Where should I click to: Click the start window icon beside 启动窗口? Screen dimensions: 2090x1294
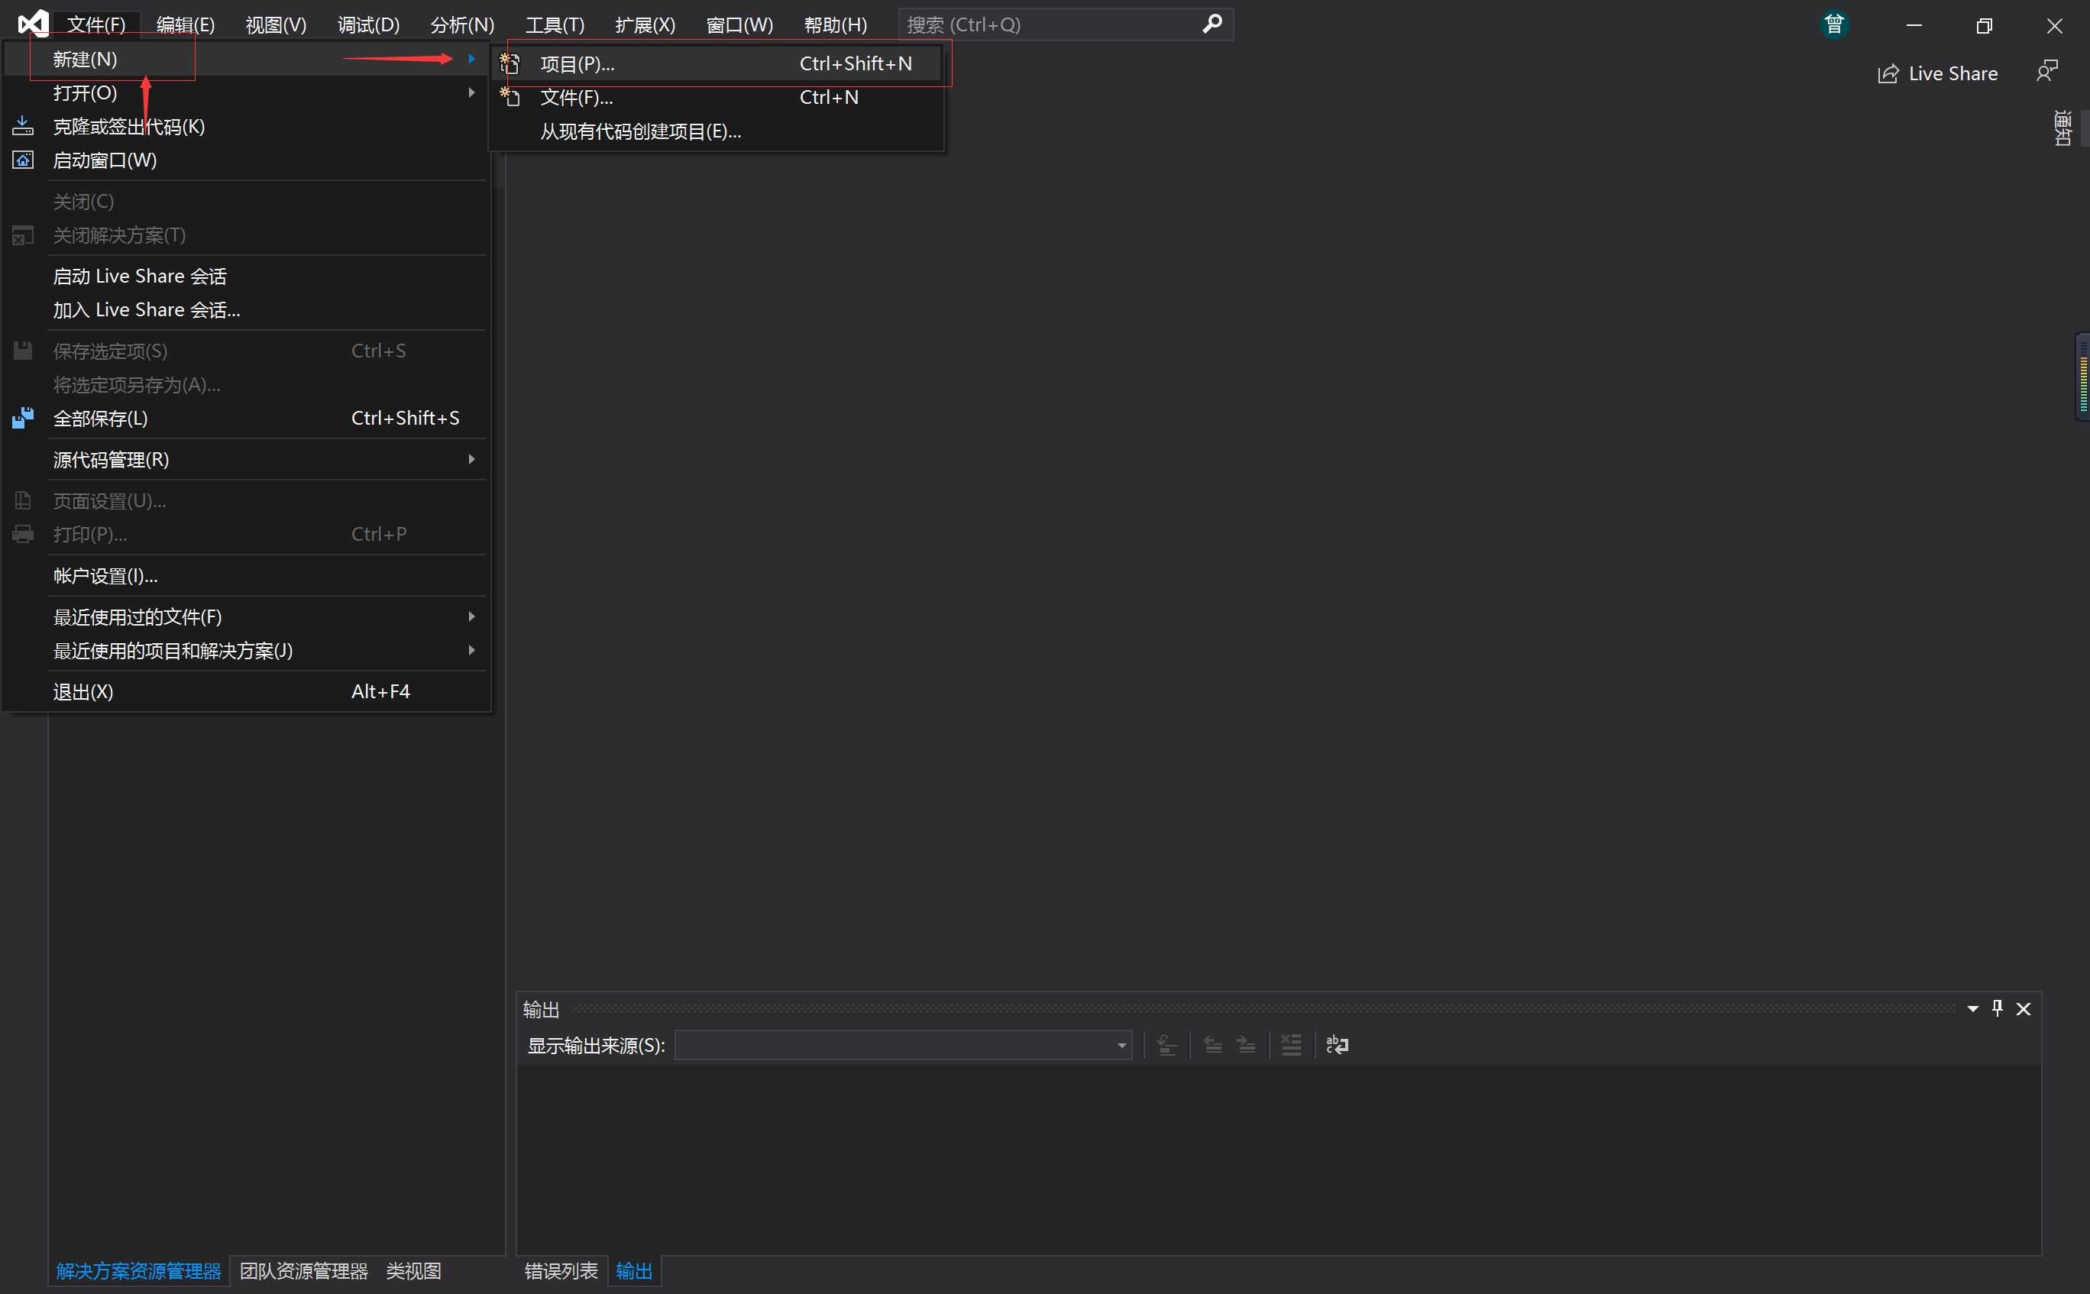pos(23,160)
